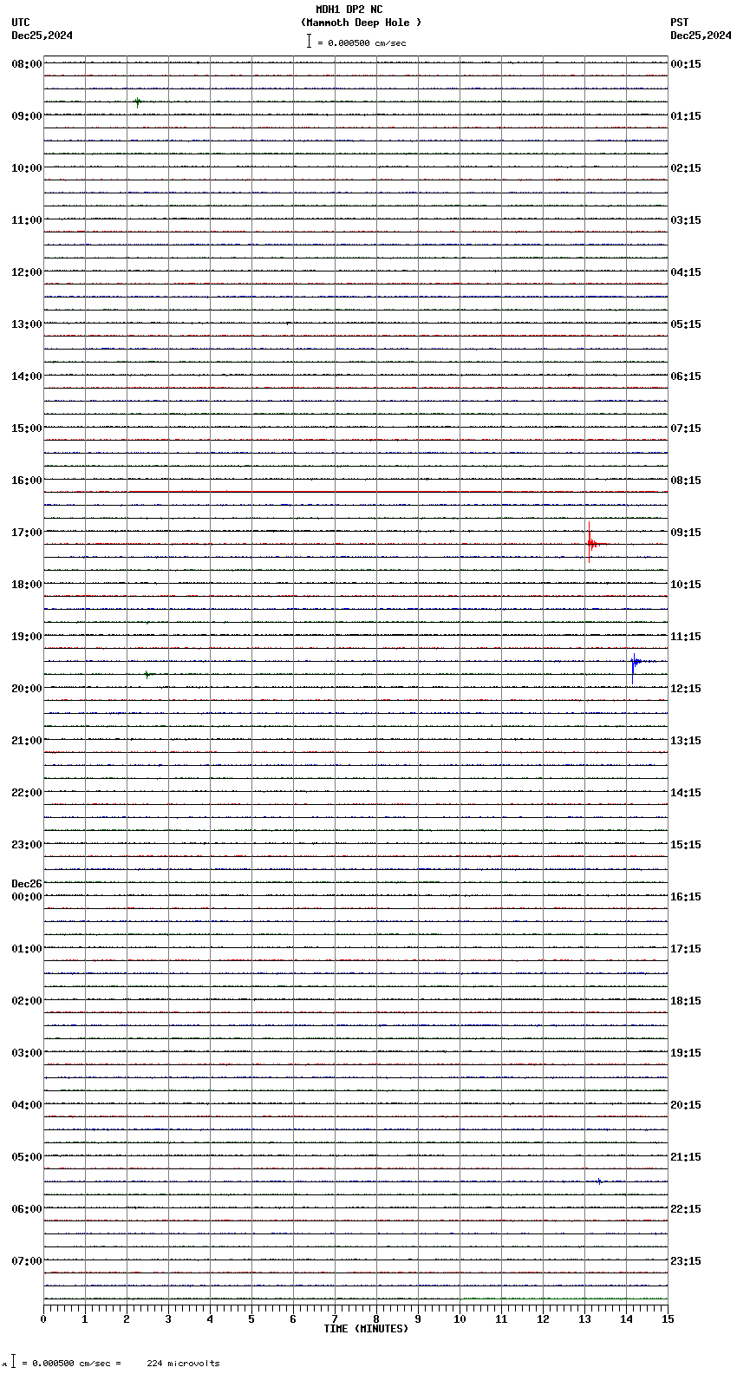Click the small blue event on 05:30 trace

(599, 1181)
